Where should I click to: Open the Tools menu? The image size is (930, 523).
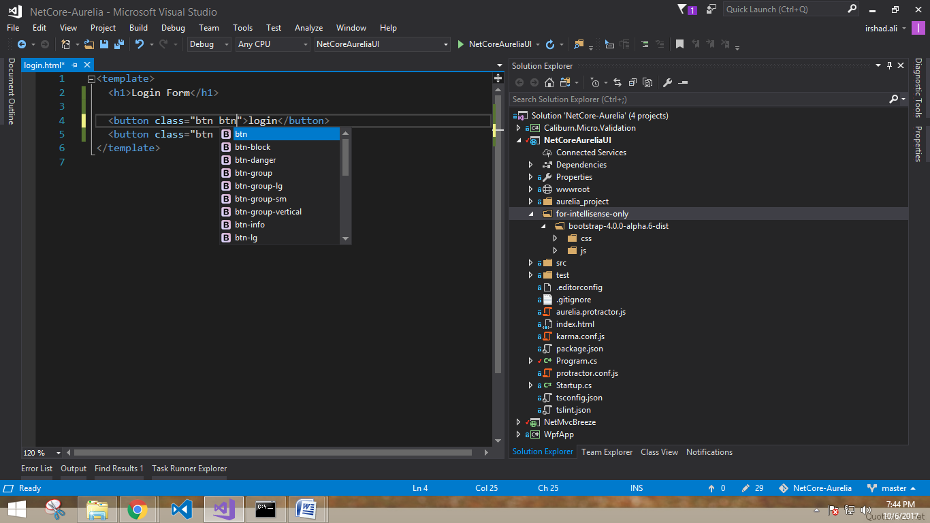242,28
